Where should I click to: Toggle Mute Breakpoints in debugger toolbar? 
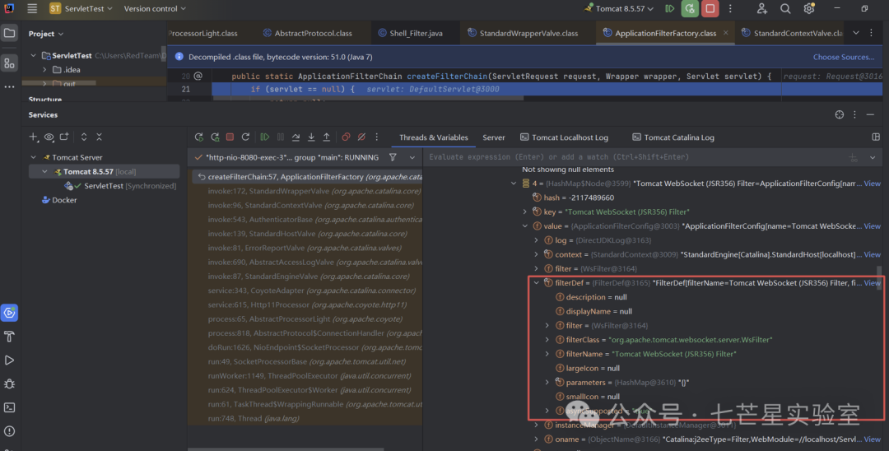[x=361, y=137]
